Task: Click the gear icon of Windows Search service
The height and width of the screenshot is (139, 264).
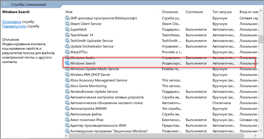Action: click(x=67, y=63)
